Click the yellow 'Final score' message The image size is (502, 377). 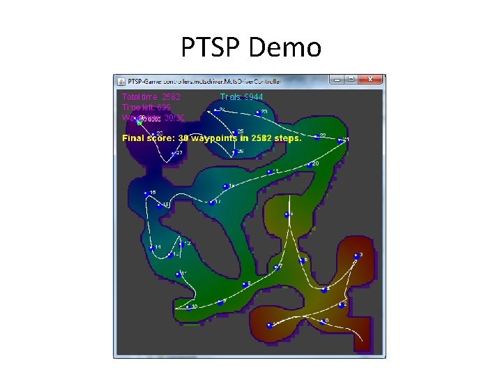click(x=212, y=138)
